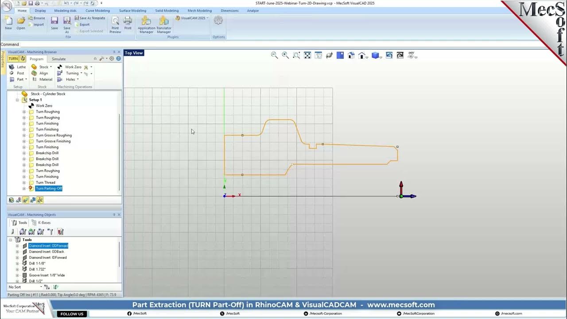The image size is (567, 319).
Task: Click the home view icon
Action: pos(362,55)
